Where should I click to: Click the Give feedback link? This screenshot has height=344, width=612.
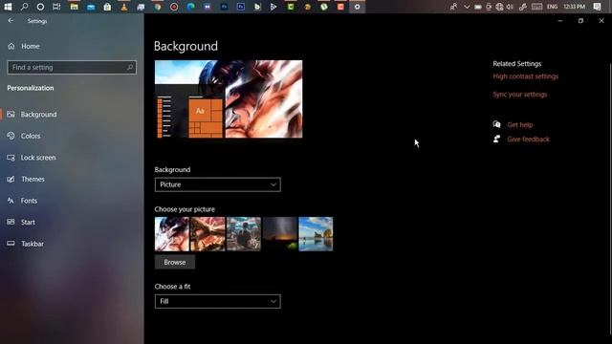coord(528,140)
